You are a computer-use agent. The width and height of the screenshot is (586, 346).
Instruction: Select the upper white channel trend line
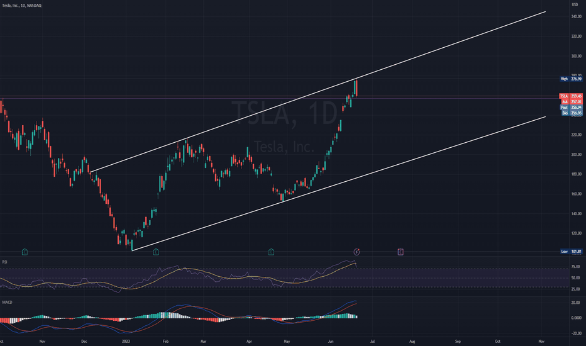click(x=318, y=92)
